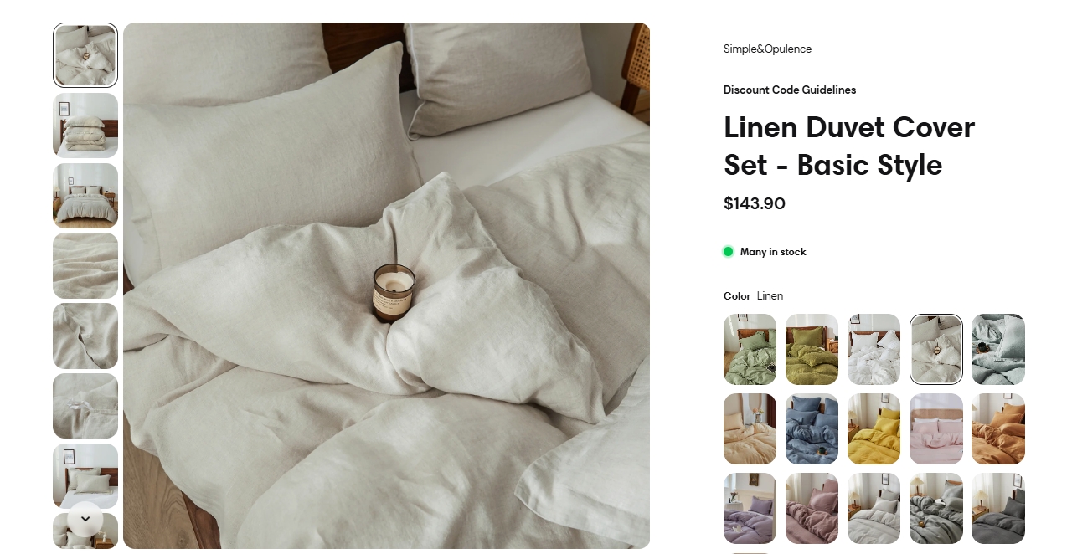Open the fabric texture close-up thumbnail
The height and width of the screenshot is (554, 1072).
point(85,265)
